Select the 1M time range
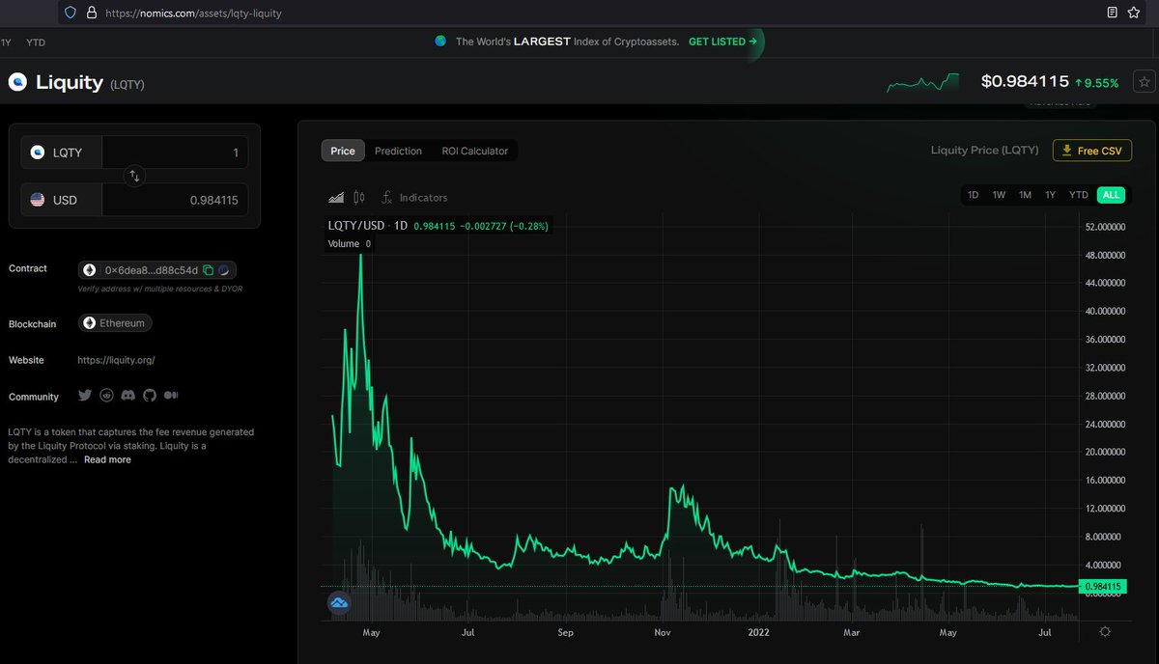The width and height of the screenshot is (1159, 664). click(1025, 195)
